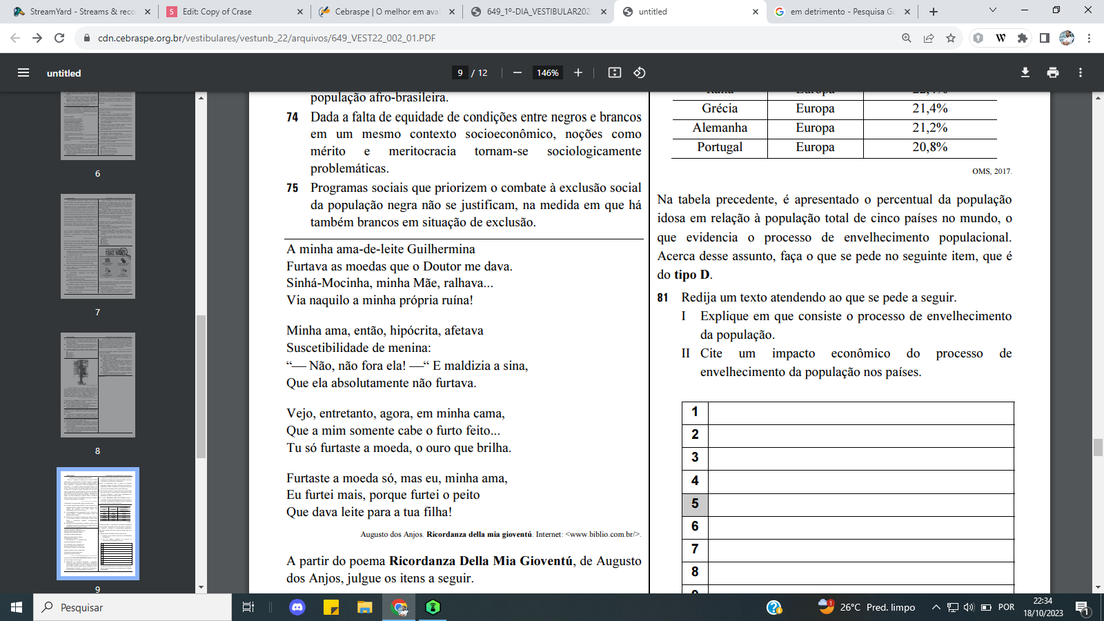Open the volume control icon

(969, 607)
